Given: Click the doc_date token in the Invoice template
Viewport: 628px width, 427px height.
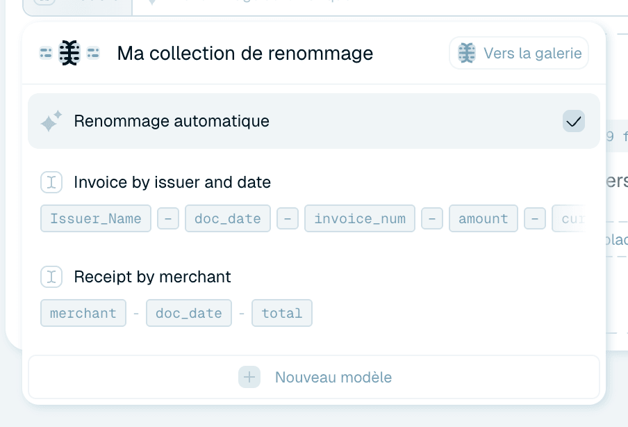Looking at the screenshot, I should point(227,218).
